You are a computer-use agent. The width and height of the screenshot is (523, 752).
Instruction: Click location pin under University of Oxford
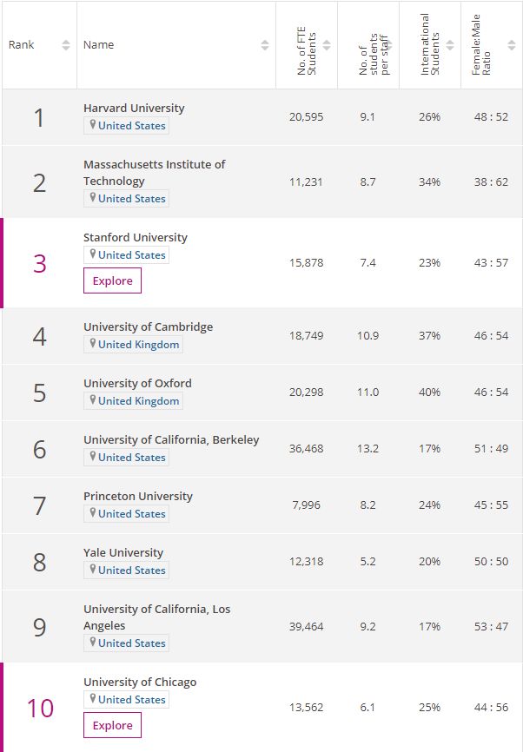[92, 399]
